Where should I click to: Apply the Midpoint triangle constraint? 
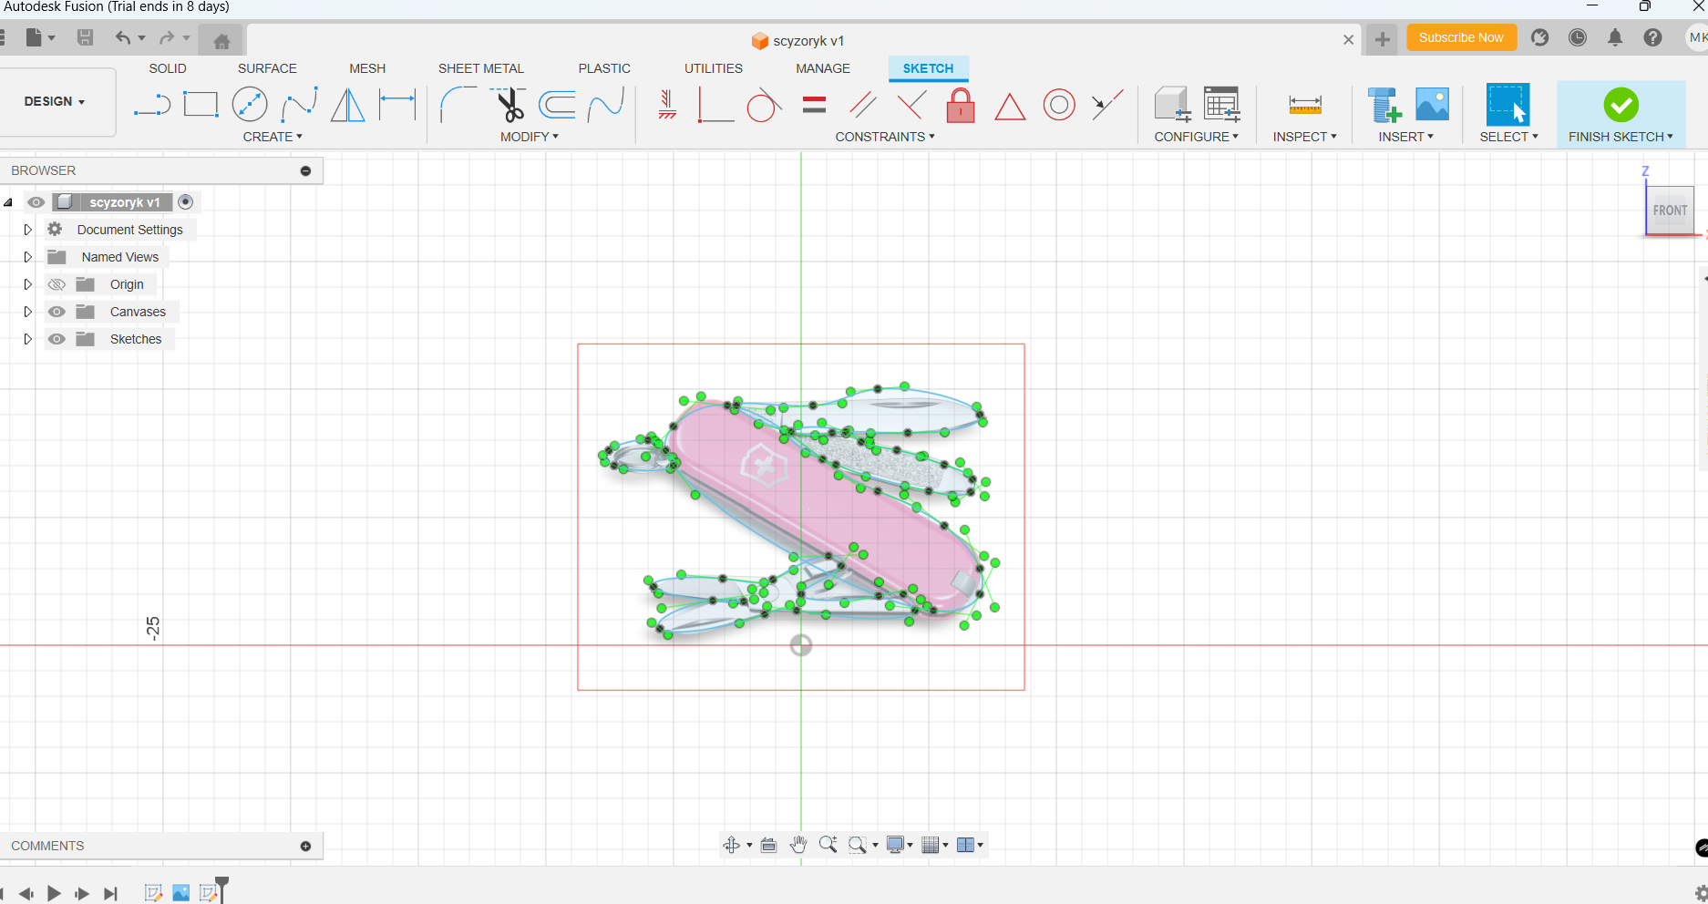[x=1010, y=106]
